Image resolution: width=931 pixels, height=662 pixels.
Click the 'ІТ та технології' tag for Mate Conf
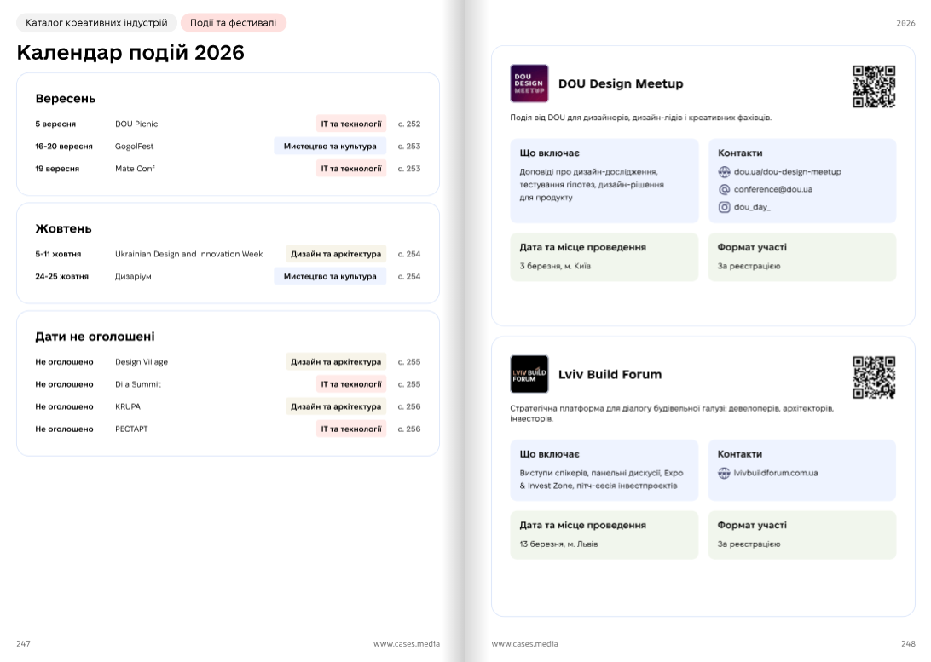point(351,169)
